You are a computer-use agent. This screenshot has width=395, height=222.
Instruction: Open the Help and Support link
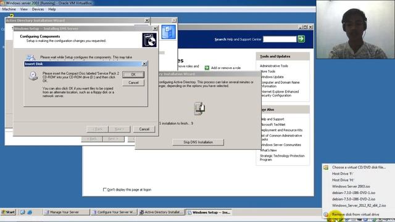click(x=272, y=119)
